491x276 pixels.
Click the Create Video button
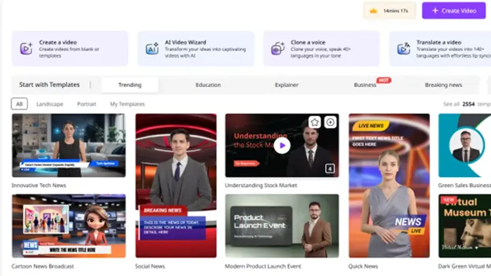tap(454, 11)
